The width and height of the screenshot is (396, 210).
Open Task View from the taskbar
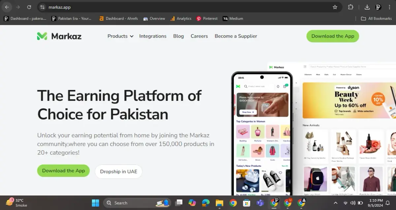[x=179, y=203]
